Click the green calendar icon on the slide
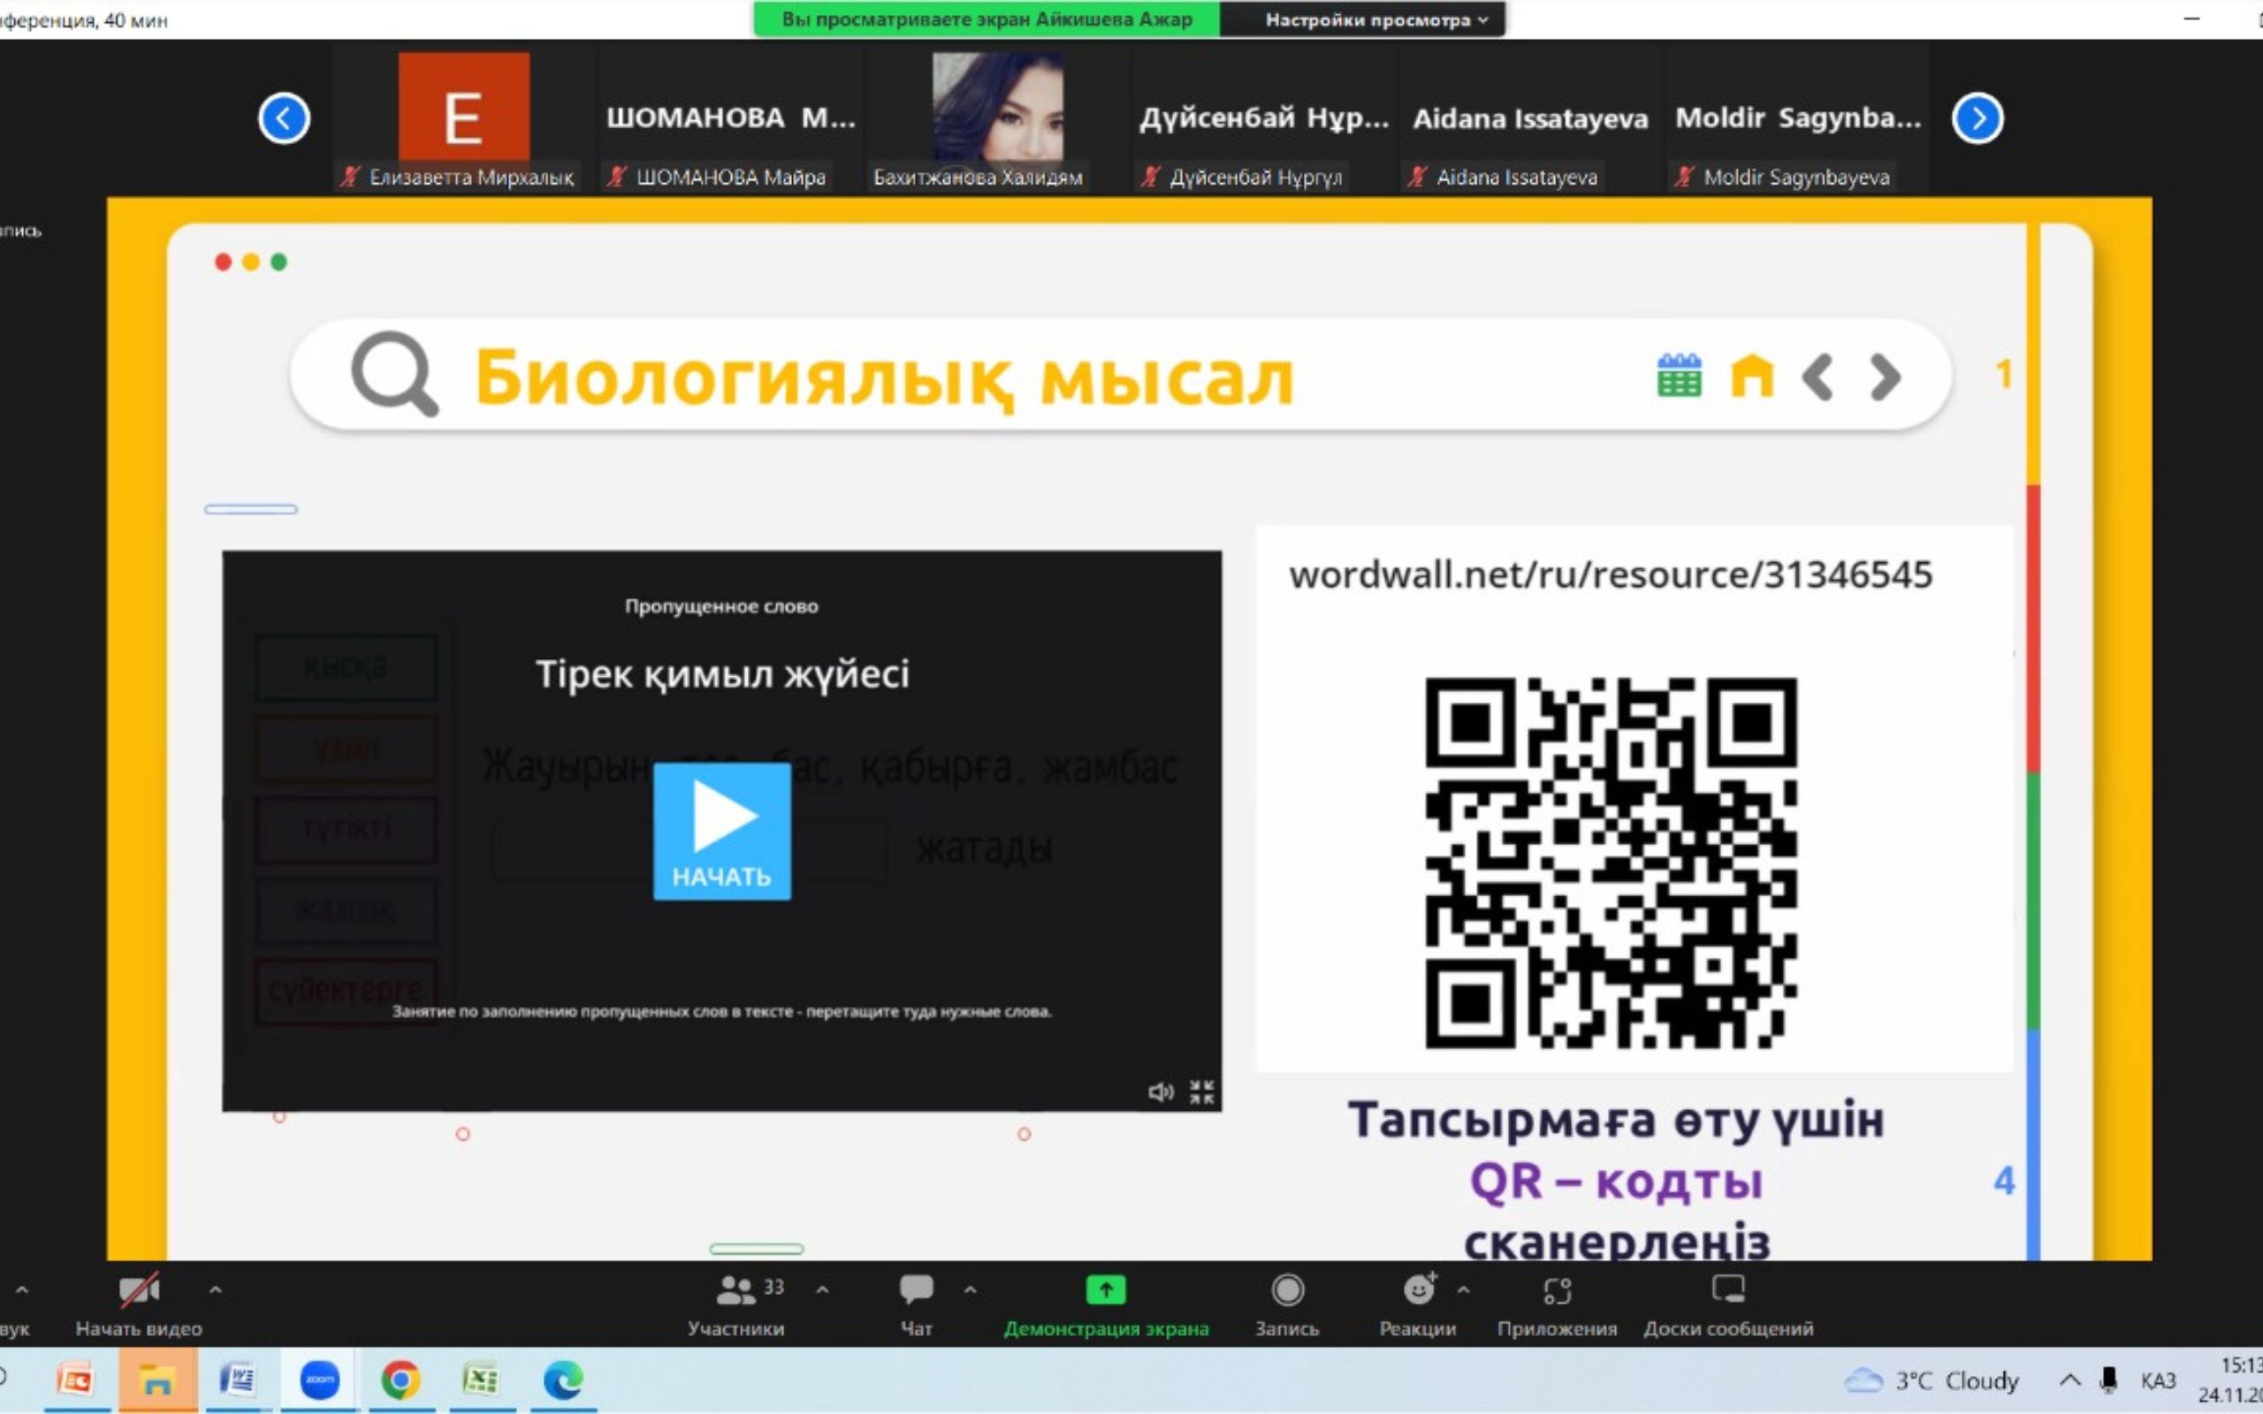This screenshot has height=1414, width=2263. click(1679, 376)
